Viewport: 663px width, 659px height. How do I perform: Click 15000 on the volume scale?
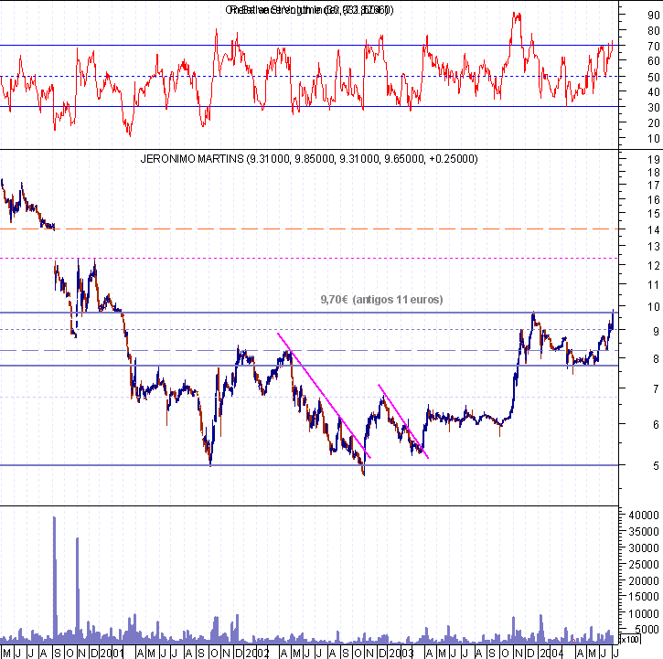click(644, 597)
